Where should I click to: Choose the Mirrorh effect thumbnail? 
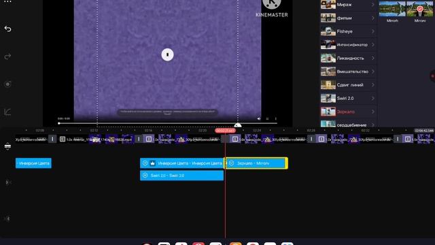392,9
